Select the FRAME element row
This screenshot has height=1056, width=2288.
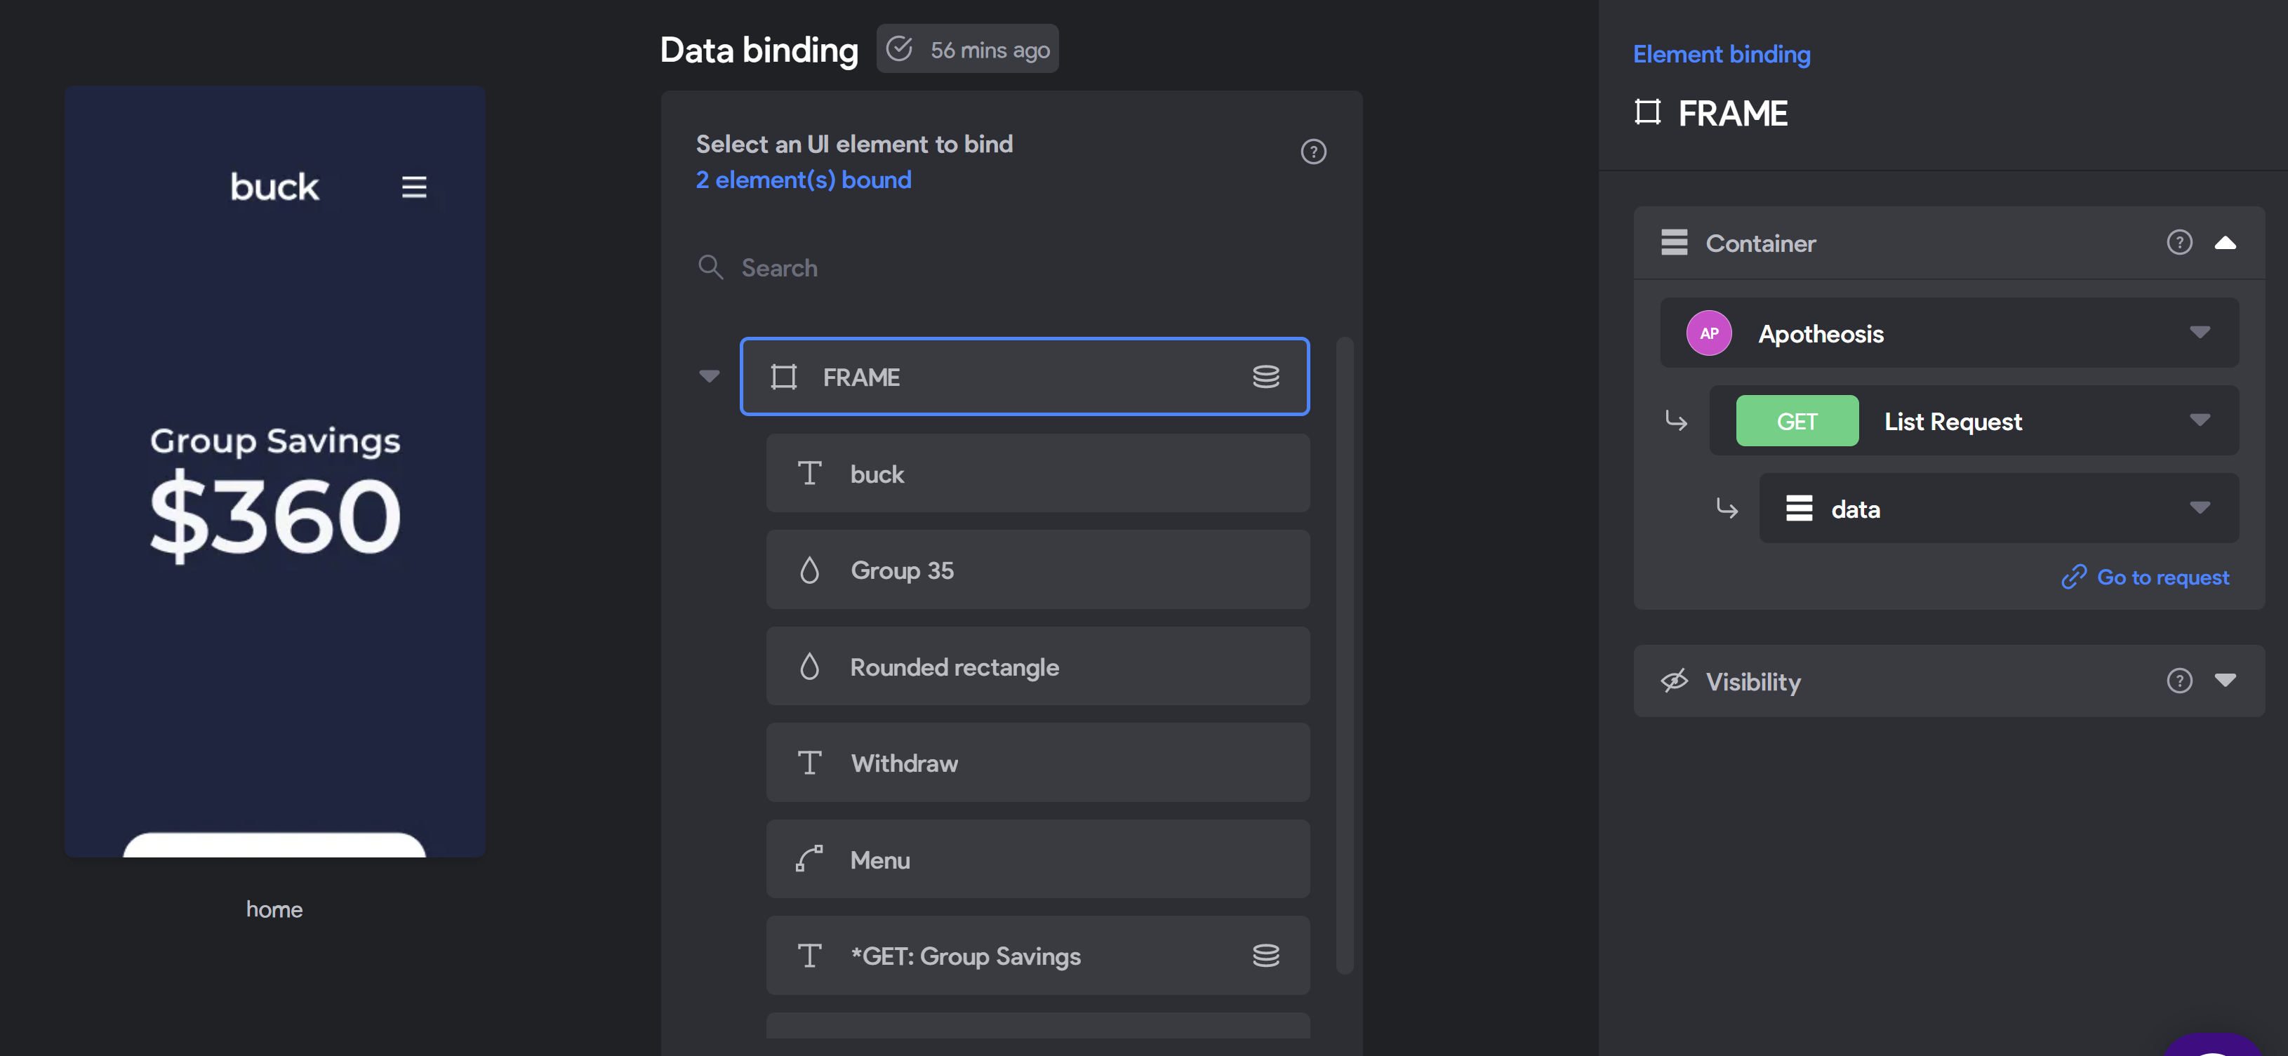(x=1024, y=377)
